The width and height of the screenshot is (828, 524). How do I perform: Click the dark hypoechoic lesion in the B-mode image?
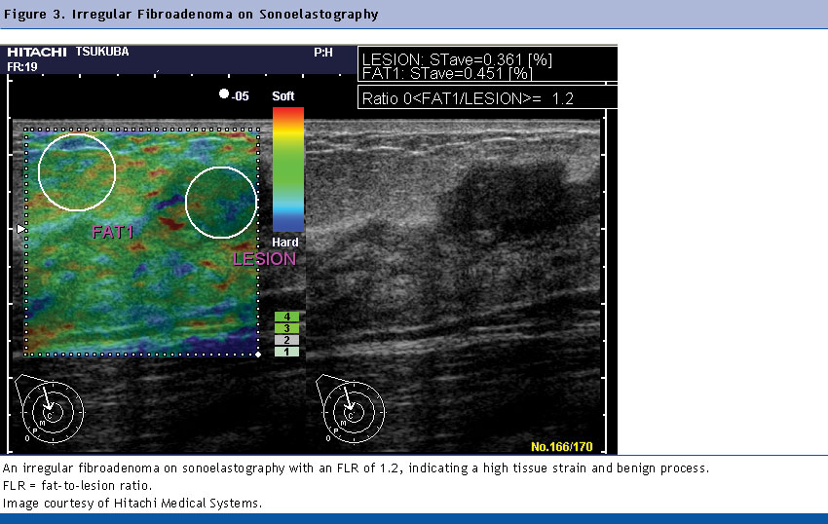[x=505, y=198]
